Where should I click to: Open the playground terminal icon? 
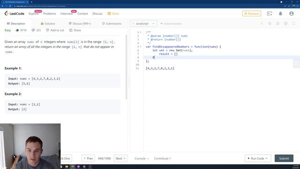coord(270,14)
